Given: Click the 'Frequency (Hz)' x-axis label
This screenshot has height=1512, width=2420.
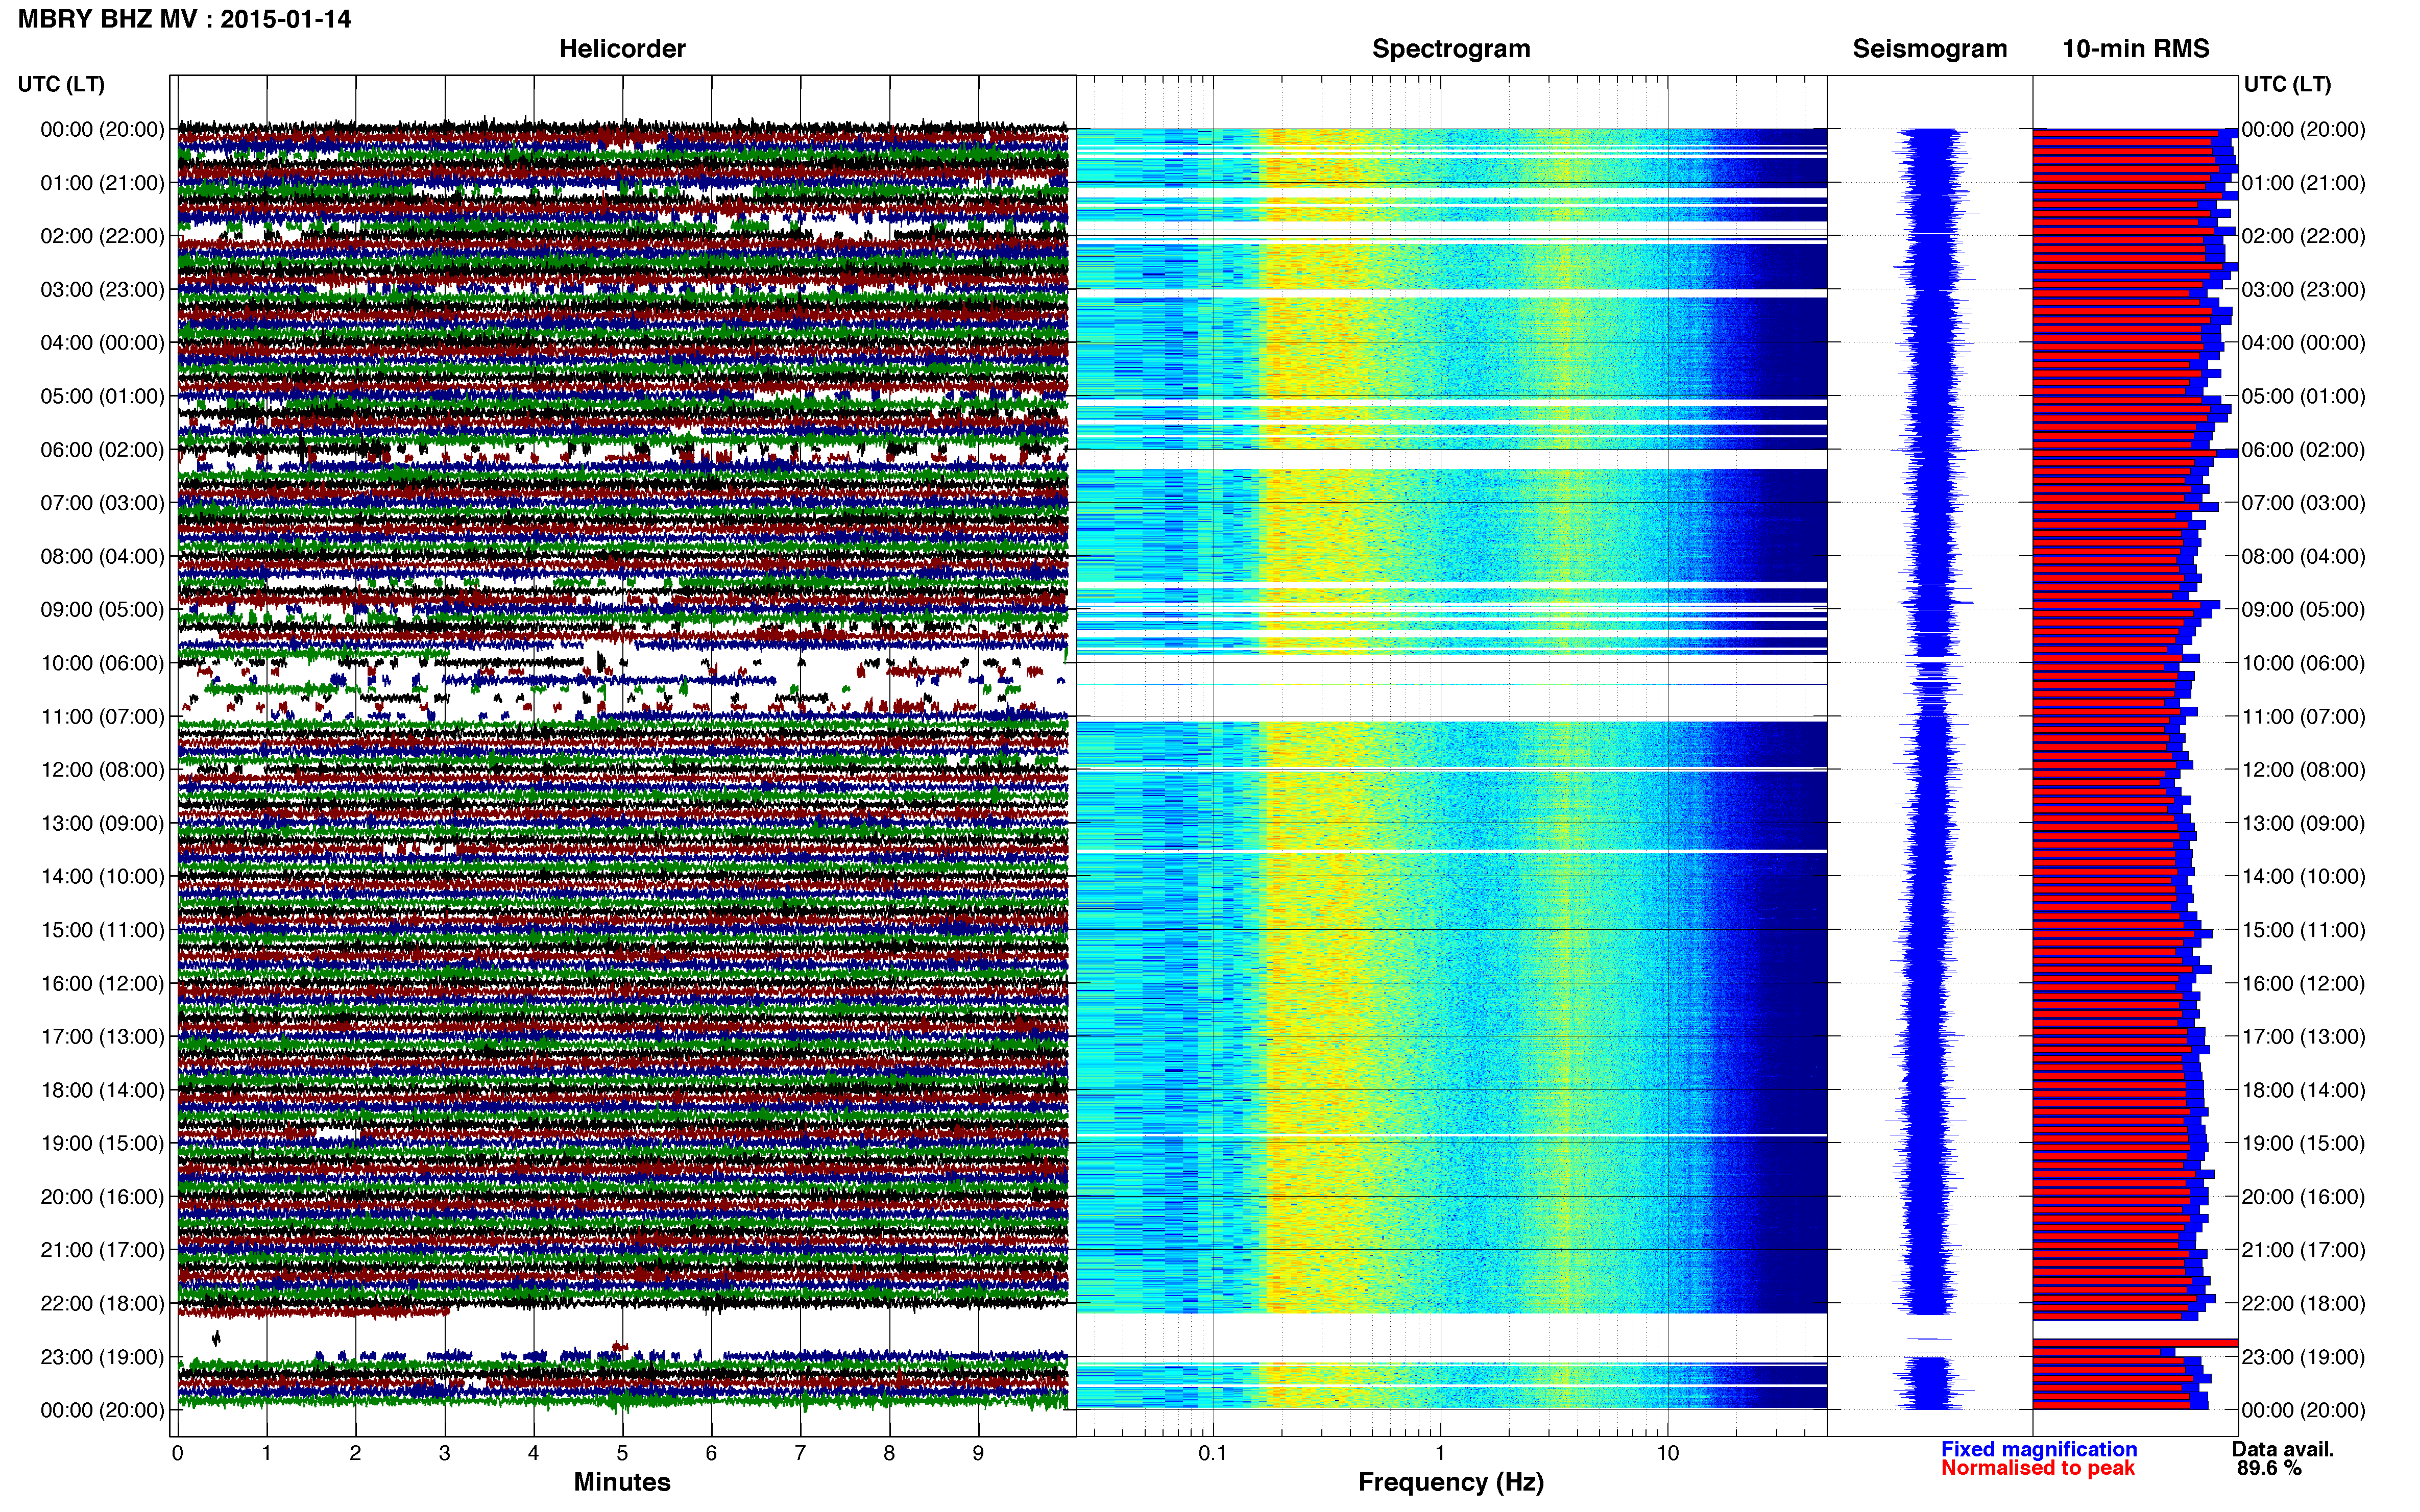Looking at the screenshot, I should coord(1450,1482).
